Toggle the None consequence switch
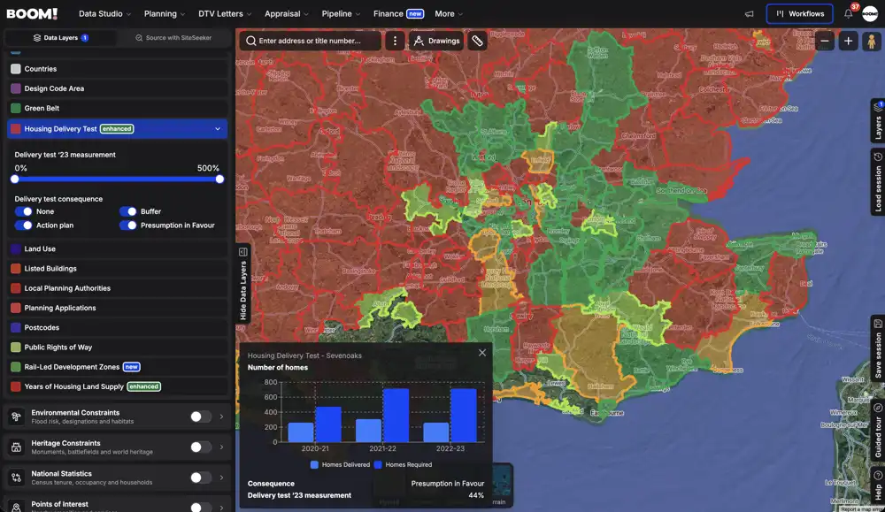 tap(23, 211)
